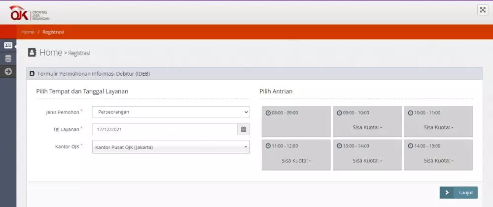The image size is (493, 207).
Task: Select the 11:00 - 12:00 queue slot
Action: (296, 155)
